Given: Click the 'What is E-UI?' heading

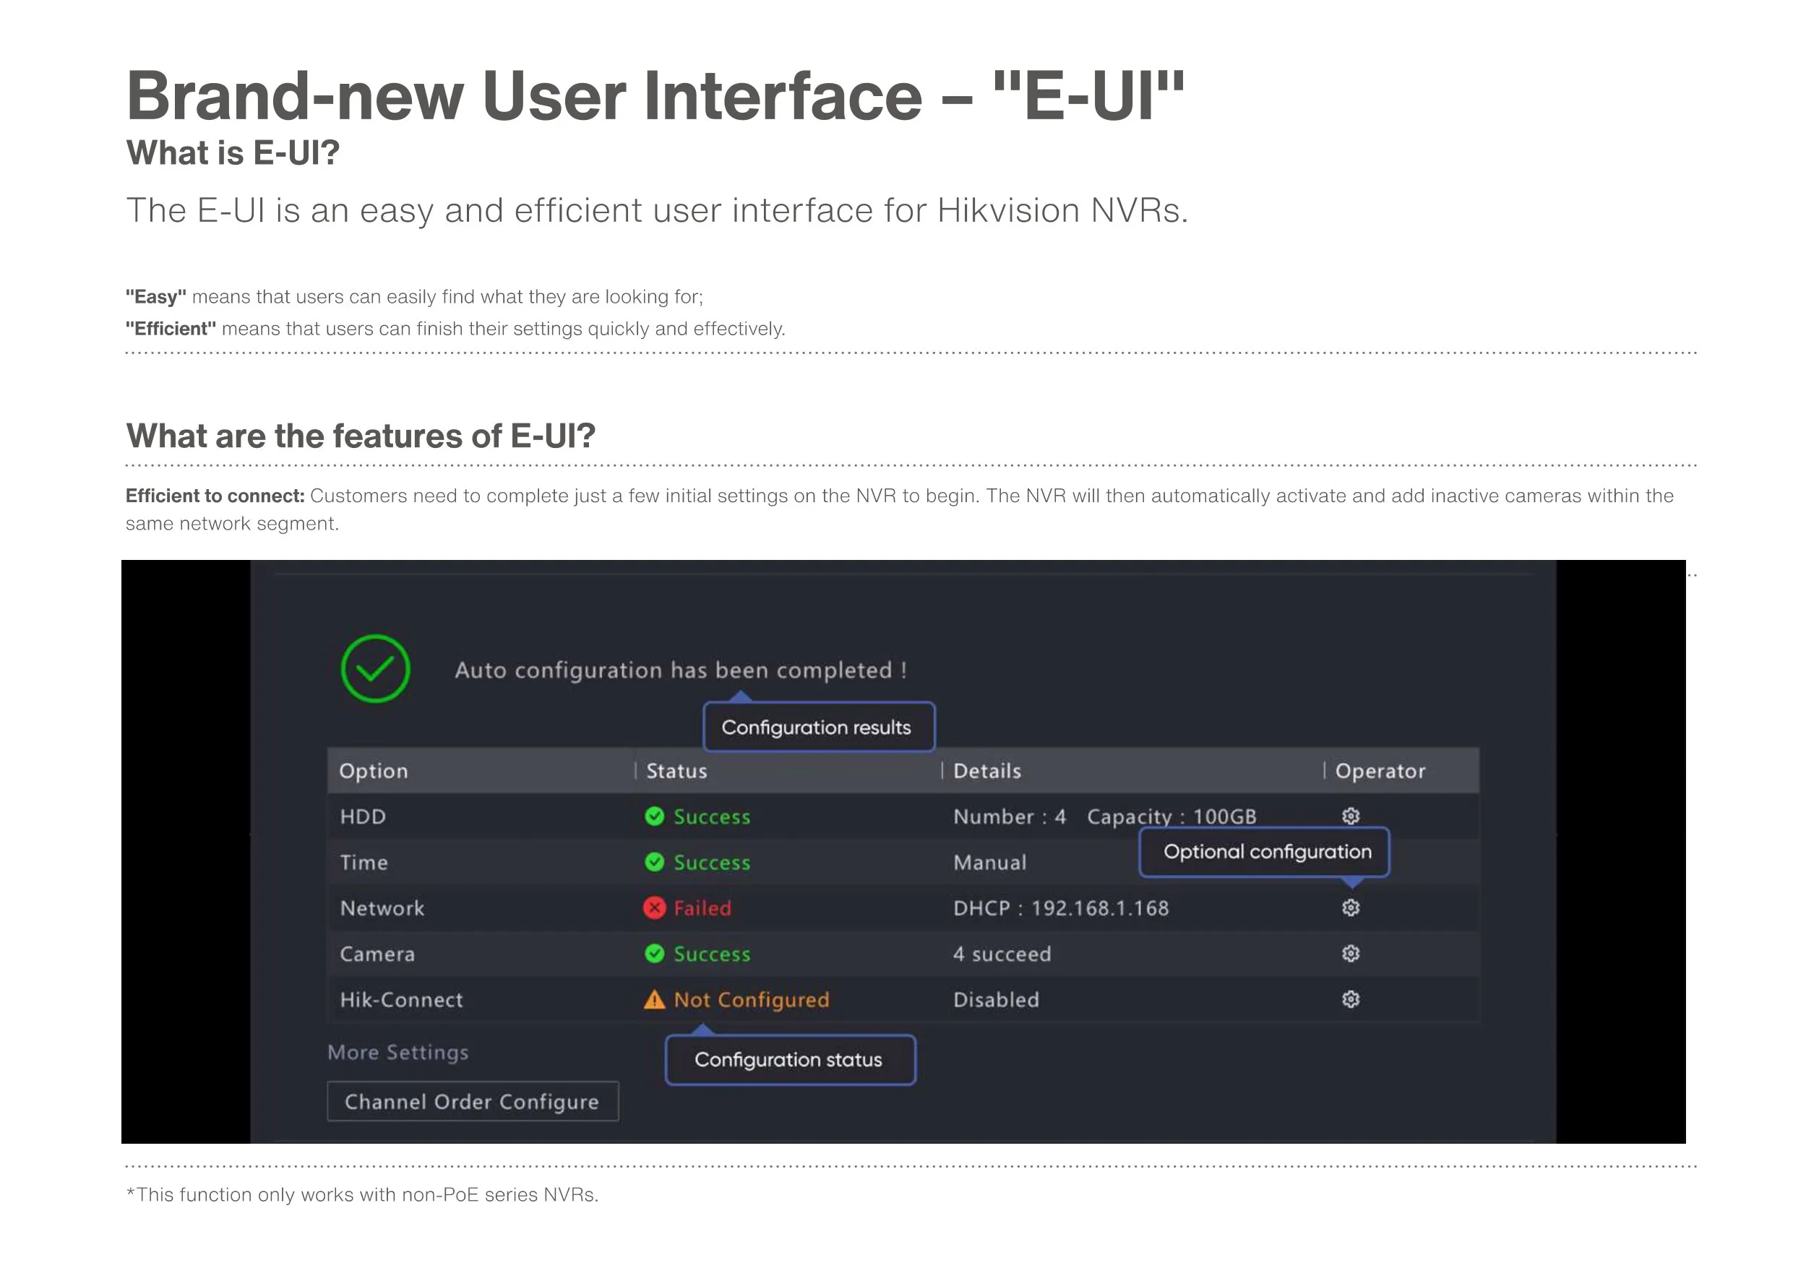Looking at the screenshot, I should pyautogui.click(x=233, y=152).
